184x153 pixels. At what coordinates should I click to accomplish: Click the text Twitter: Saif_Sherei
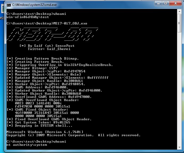click(49, 49)
